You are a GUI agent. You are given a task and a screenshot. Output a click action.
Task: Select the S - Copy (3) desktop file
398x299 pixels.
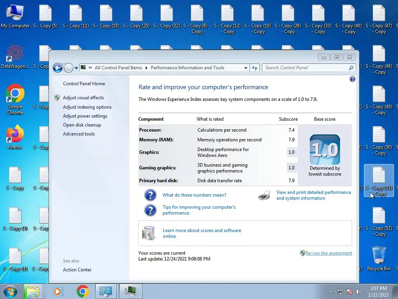[x=15, y=219]
